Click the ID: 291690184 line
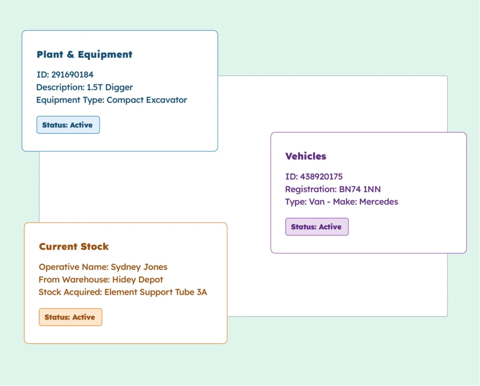Viewport: 480px width, 386px height. pyautogui.click(x=65, y=74)
